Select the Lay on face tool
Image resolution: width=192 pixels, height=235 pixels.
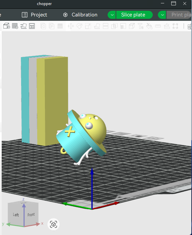click(97, 26)
